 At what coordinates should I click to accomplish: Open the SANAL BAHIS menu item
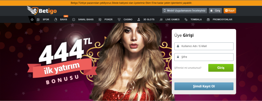[x=86, y=19]
